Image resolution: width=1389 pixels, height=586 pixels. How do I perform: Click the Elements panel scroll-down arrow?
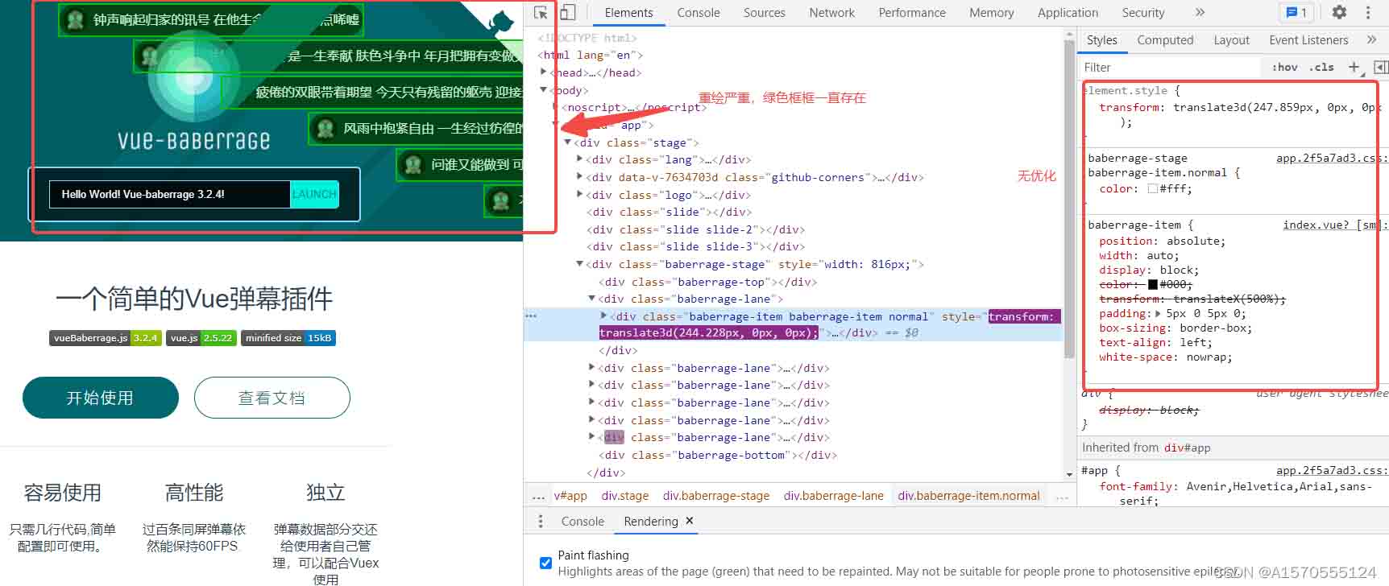[x=1070, y=474]
